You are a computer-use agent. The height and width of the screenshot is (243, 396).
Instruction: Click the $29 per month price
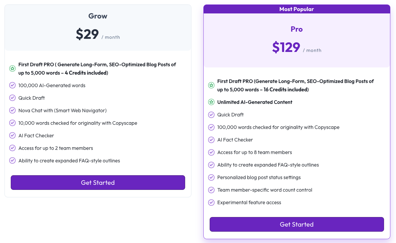(x=87, y=34)
